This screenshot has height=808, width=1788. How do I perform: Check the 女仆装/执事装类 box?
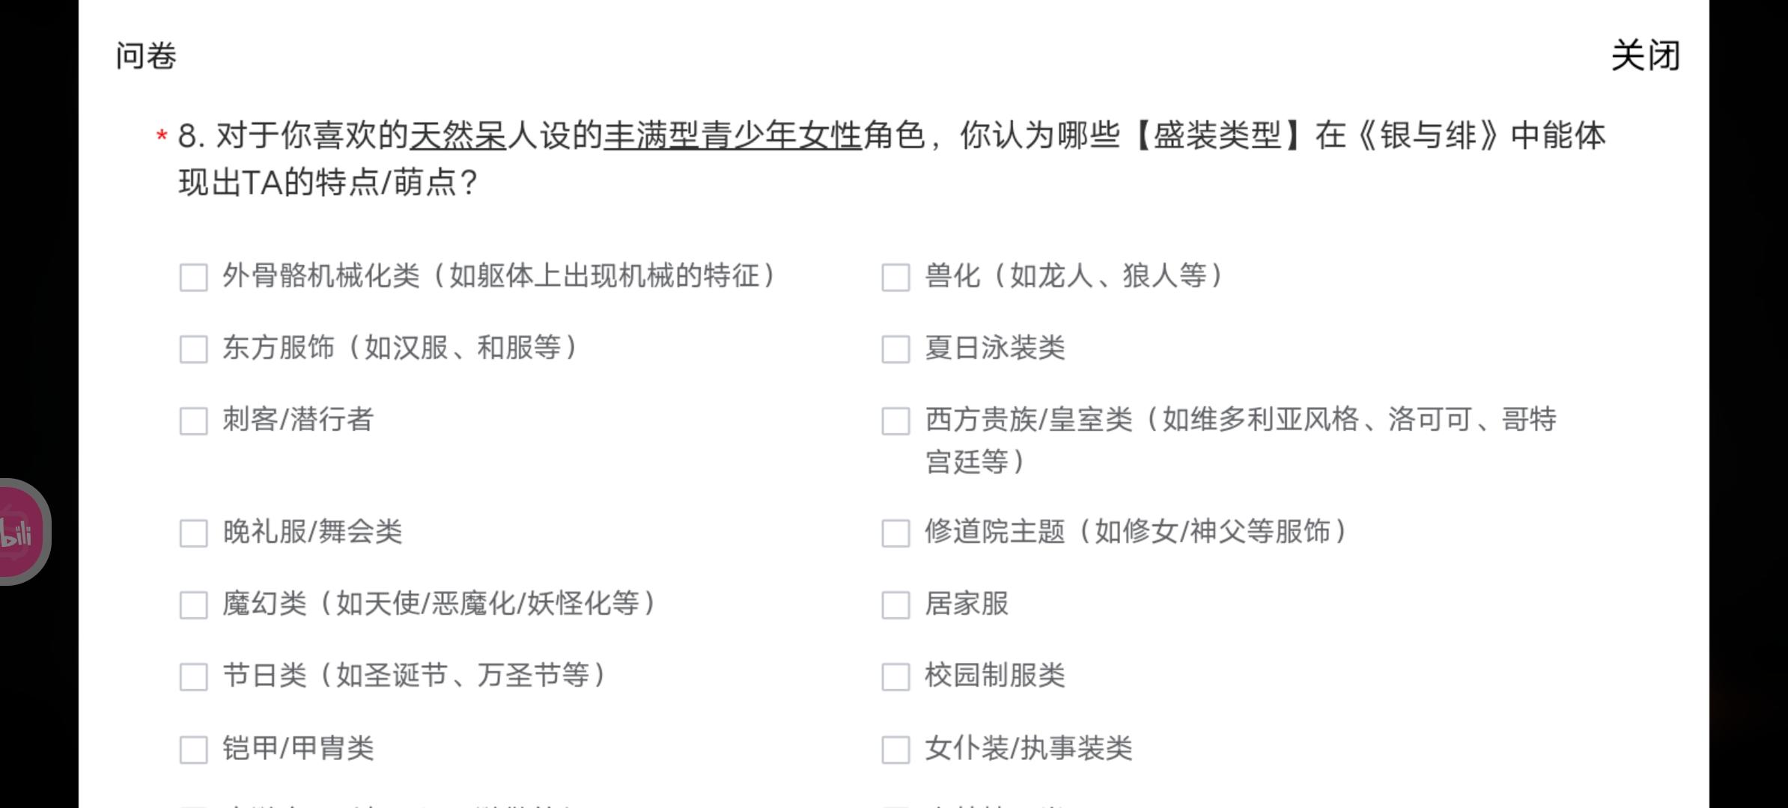click(x=895, y=749)
